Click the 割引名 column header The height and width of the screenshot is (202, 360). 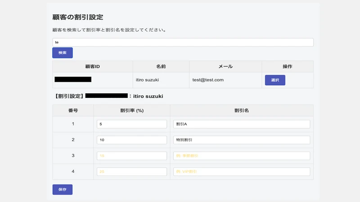coord(242,110)
